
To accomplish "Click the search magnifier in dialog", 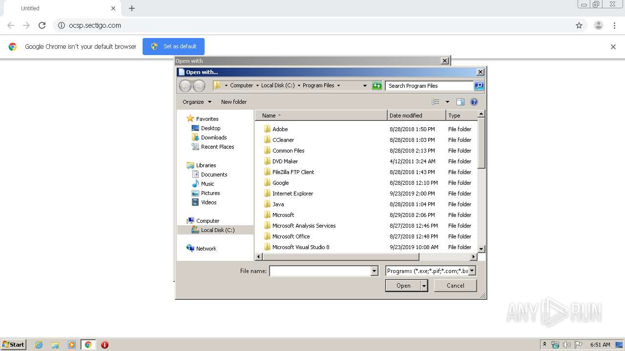I will [x=479, y=86].
